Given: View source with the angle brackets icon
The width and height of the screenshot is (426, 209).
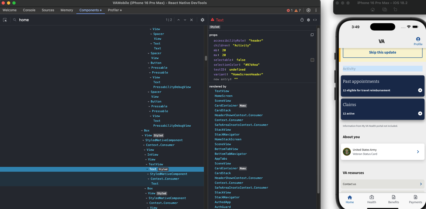Looking at the screenshot, I should click(x=315, y=20).
